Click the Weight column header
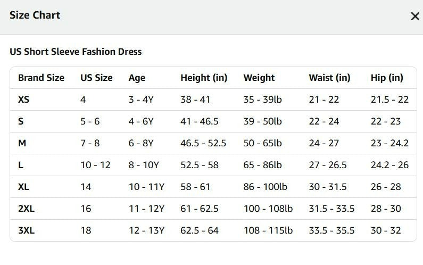This screenshot has height=265, width=423. [x=259, y=78]
